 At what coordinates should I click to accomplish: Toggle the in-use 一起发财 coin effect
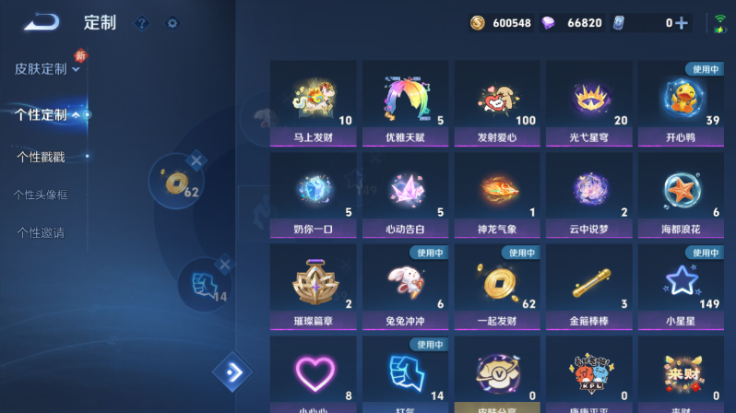497,287
